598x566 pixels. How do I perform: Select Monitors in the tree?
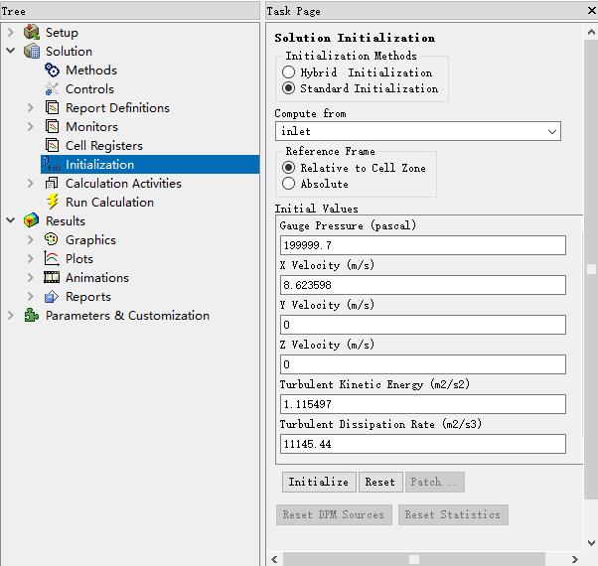click(92, 126)
